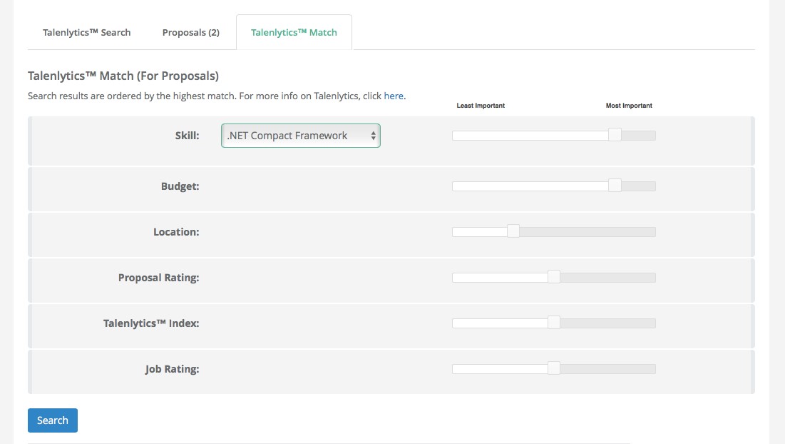
Task: Follow the 'here' link for more info
Action: (x=394, y=96)
